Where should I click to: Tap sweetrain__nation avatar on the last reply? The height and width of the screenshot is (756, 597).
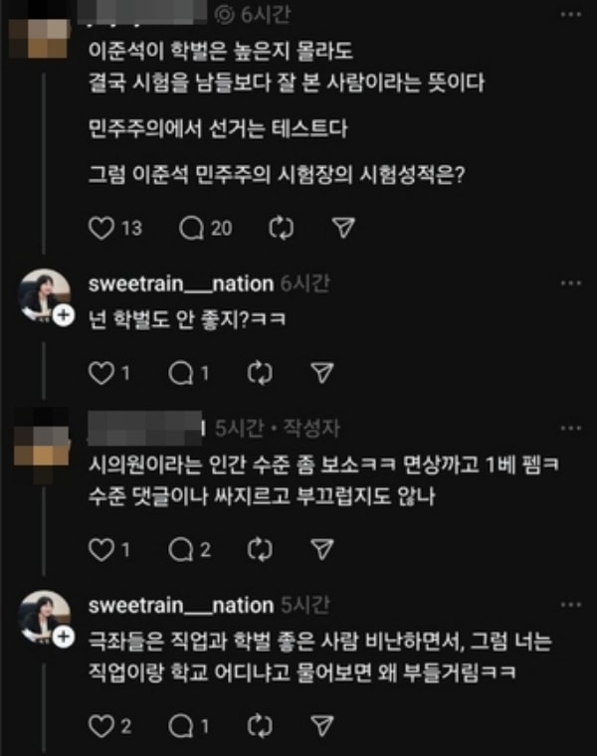[x=44, y=616]
